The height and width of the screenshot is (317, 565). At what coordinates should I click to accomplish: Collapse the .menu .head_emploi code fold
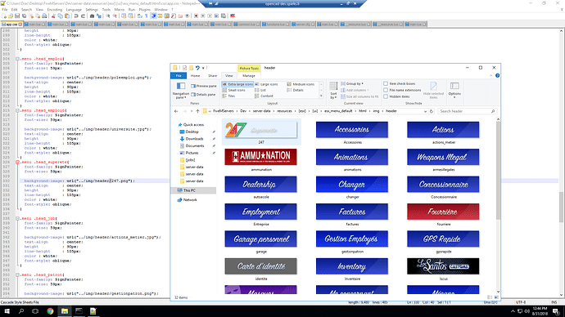pos(17,59)
